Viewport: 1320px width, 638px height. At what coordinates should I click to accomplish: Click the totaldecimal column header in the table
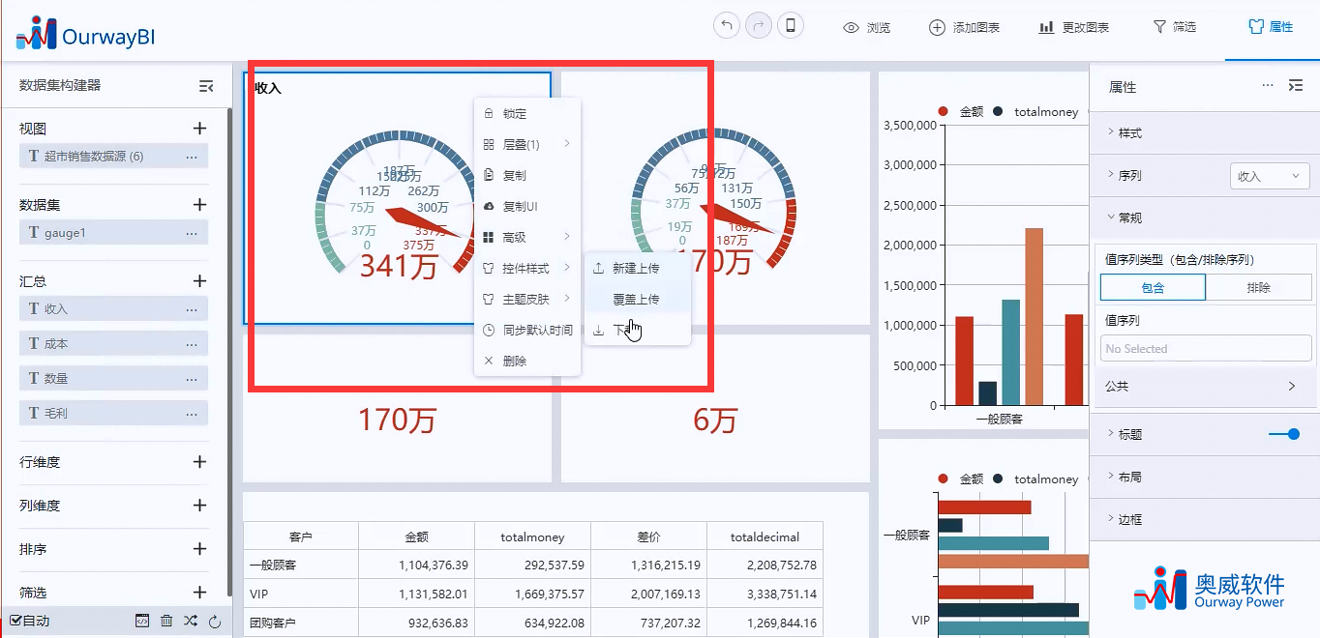765,536
